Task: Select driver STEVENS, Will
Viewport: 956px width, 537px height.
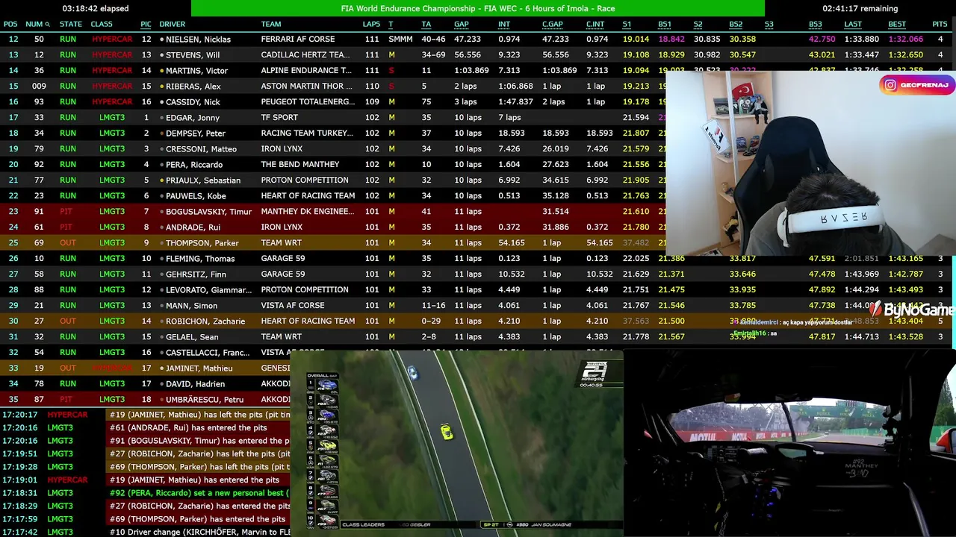Action: coord(193,55)
